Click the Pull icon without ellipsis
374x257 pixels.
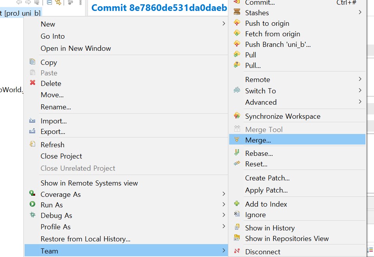(x=237, y=54)
